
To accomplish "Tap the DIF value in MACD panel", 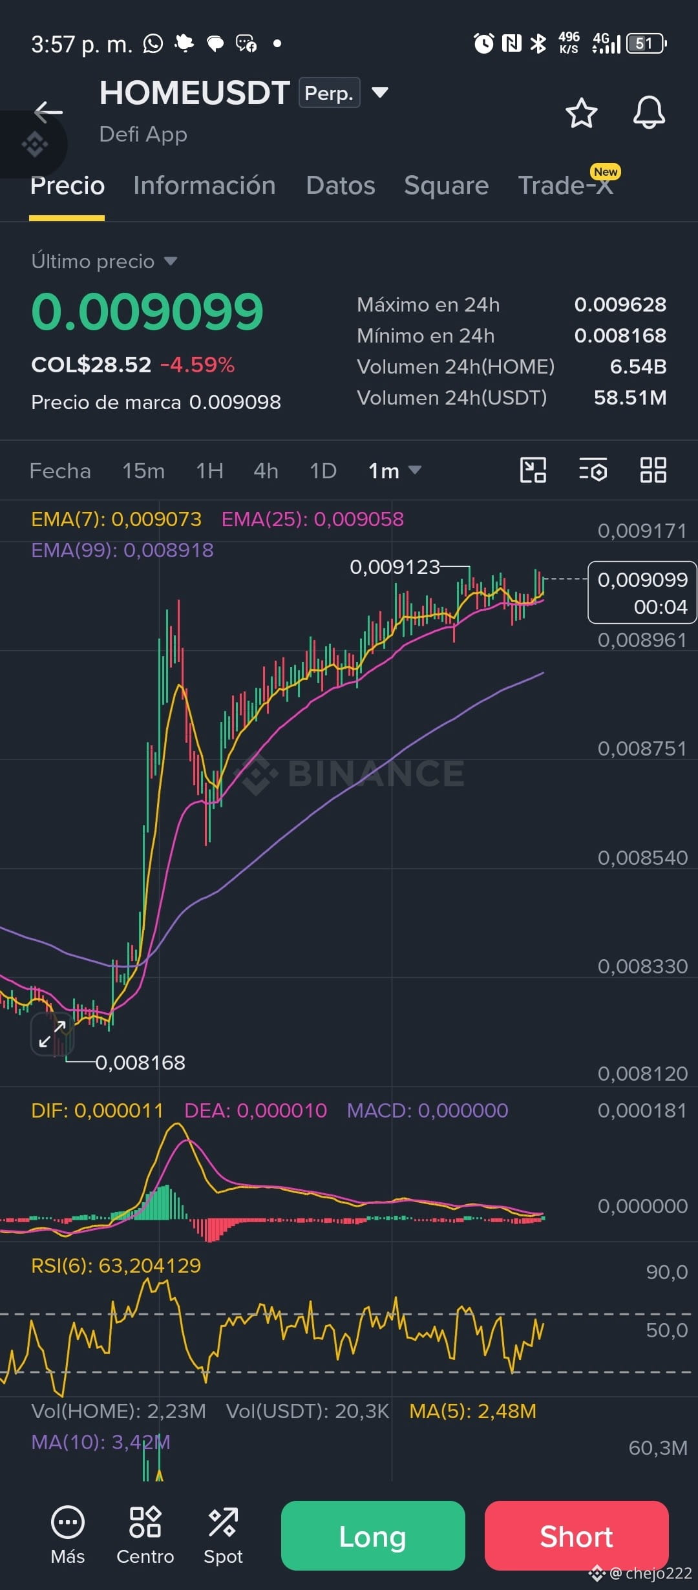I will point(97,1110).
